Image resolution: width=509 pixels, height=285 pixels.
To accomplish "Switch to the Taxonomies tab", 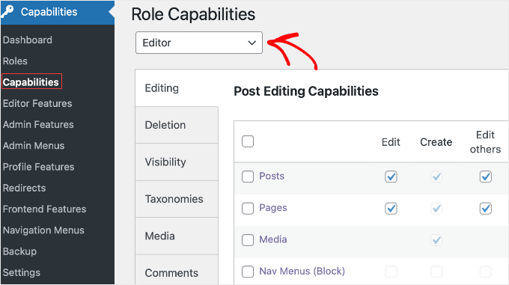I will (x=177, y=199).
